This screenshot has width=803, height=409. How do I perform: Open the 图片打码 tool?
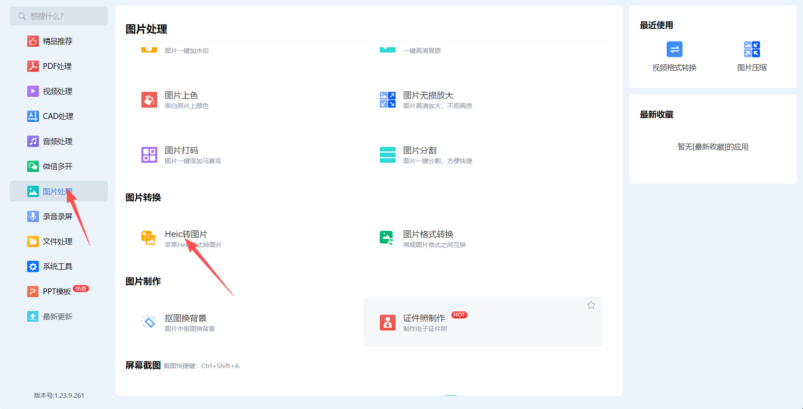181,151
